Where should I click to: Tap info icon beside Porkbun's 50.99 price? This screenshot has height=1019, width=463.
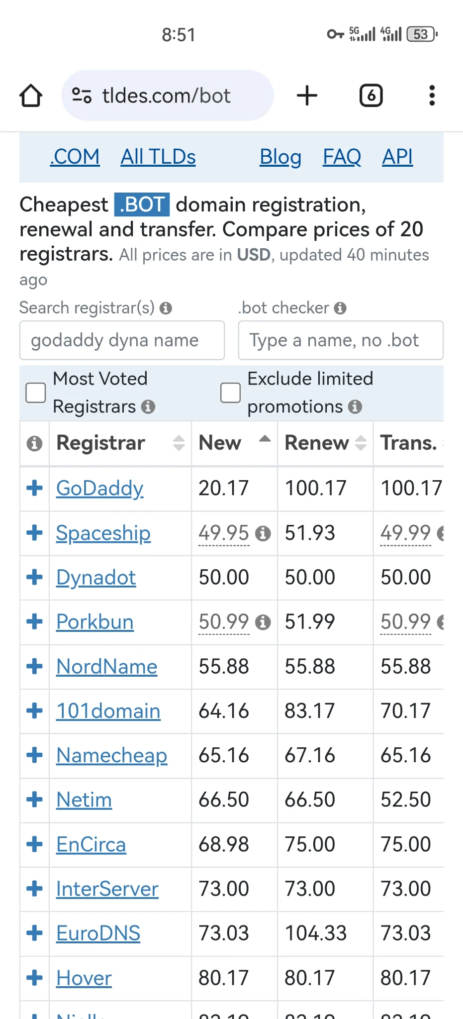pyautogui.click(x=263, y=622)
